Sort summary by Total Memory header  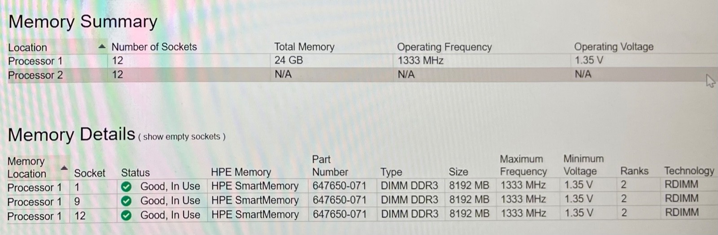tap(304, 47)
